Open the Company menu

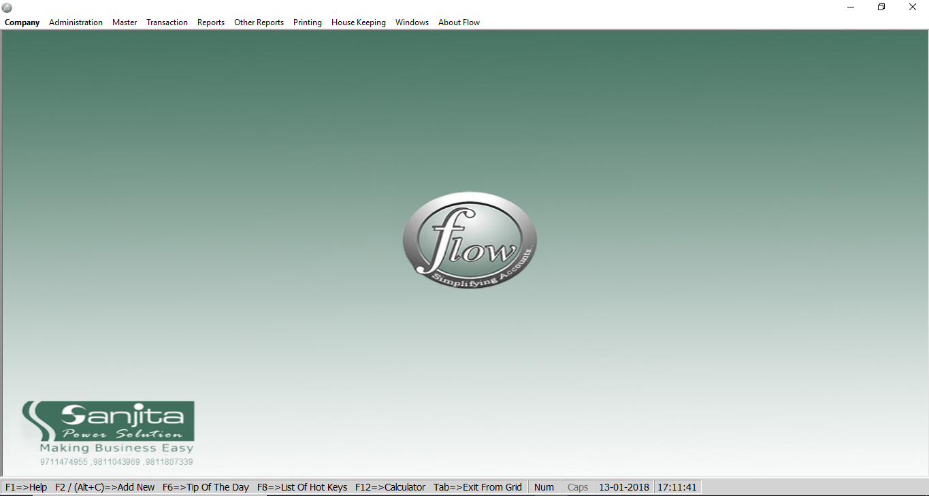point(22,22)
